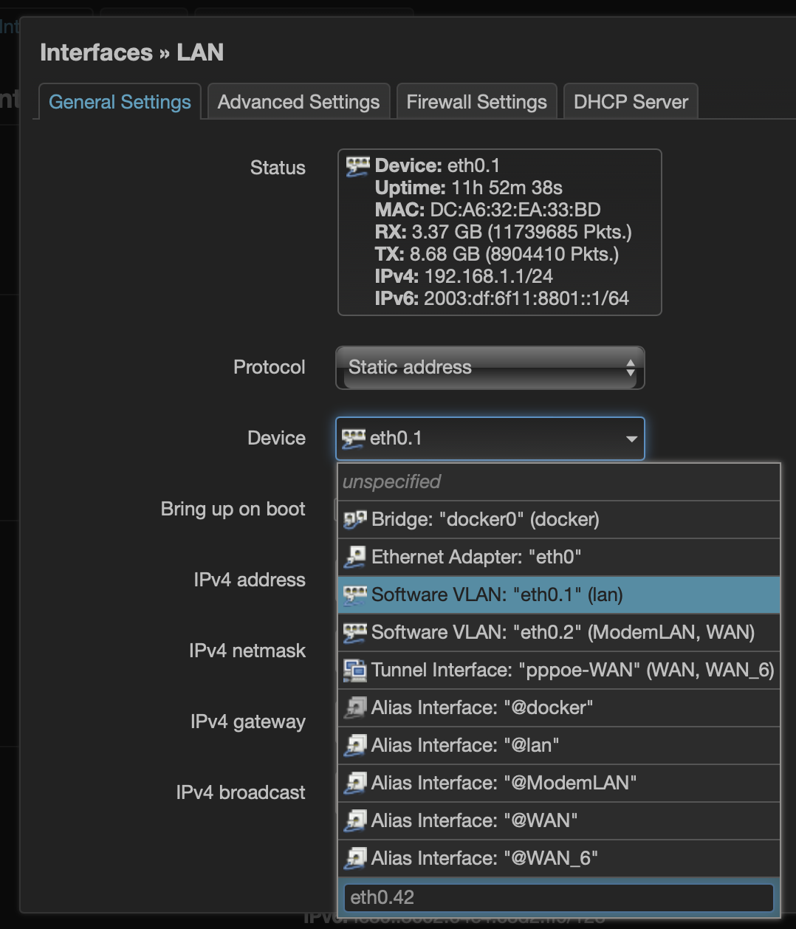This screenshot has width=796, height=929.
Task: Open the DHCP Server tab
Action: coord(631,101)
